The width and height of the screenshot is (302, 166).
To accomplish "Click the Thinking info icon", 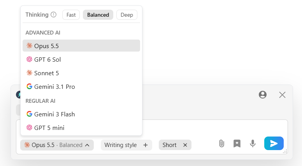I will pyautogui.click(x=53, y=15).
